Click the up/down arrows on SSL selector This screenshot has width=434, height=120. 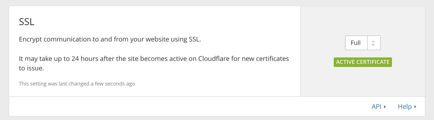(374, 43)
